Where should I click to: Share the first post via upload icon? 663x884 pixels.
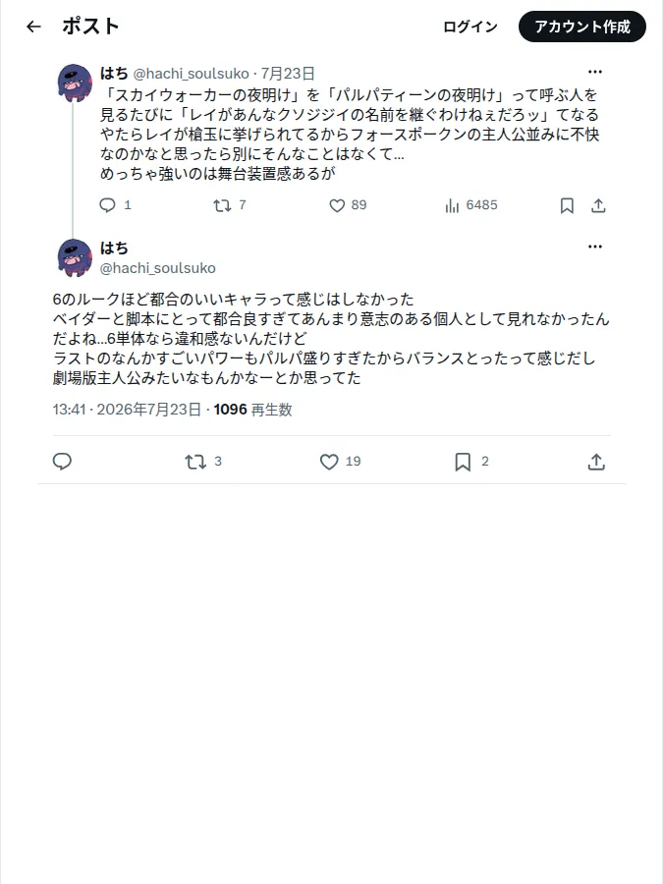click(x=599, y=206)
